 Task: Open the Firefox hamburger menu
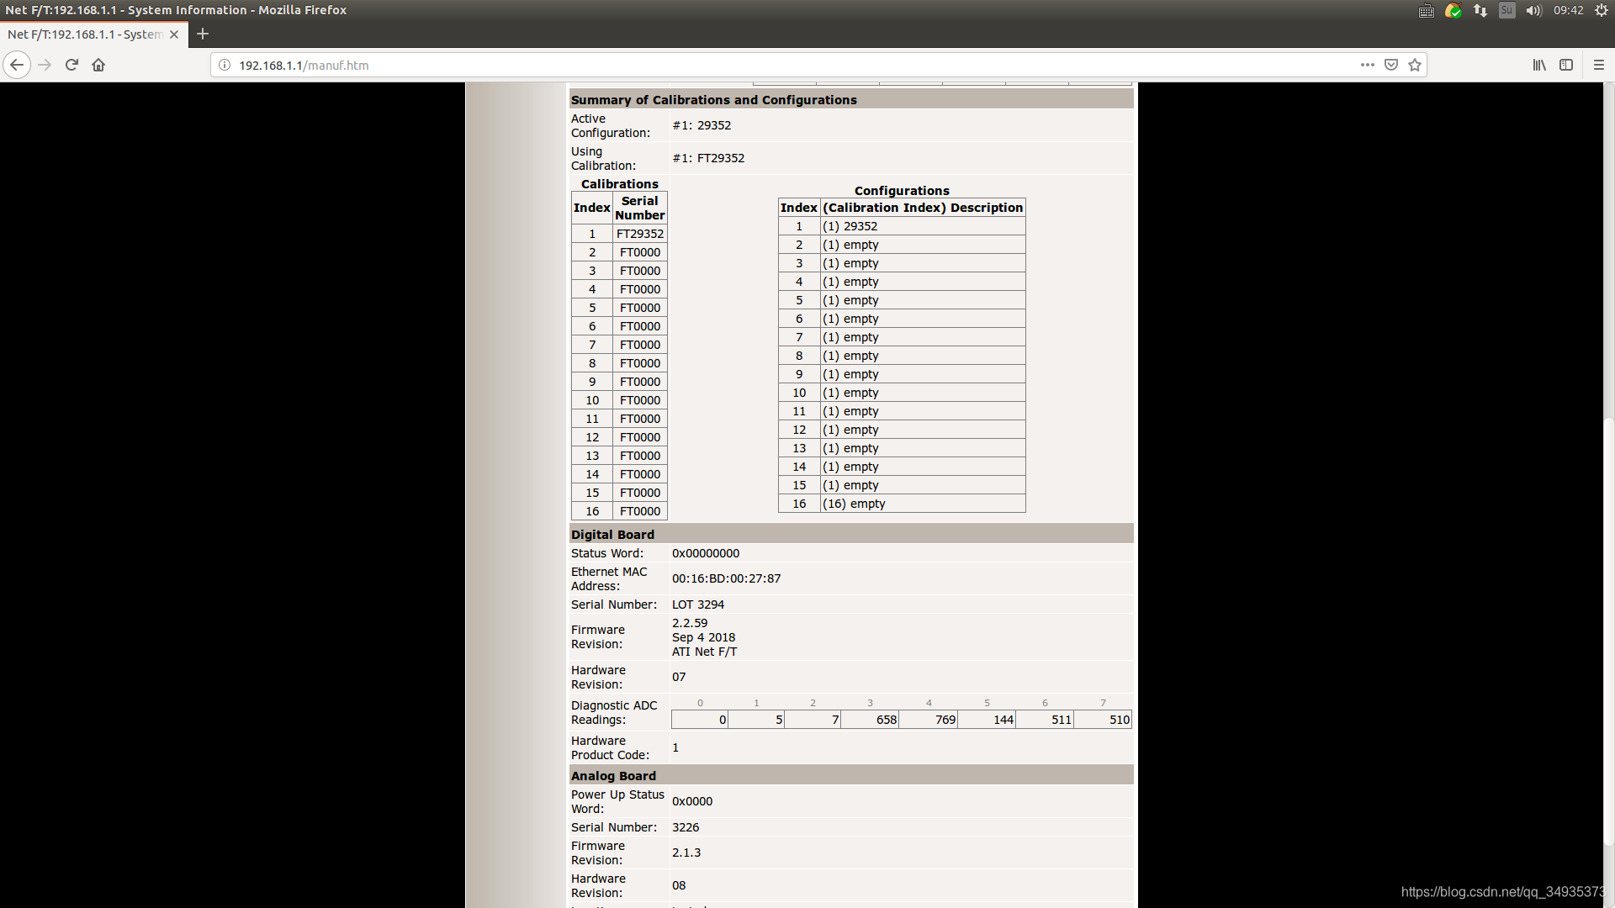tap(1599, 65)
